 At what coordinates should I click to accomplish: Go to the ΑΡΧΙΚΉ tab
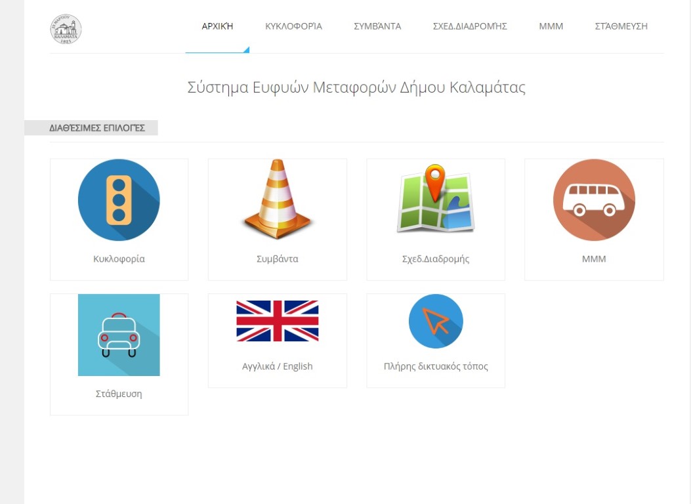point(217,26)
